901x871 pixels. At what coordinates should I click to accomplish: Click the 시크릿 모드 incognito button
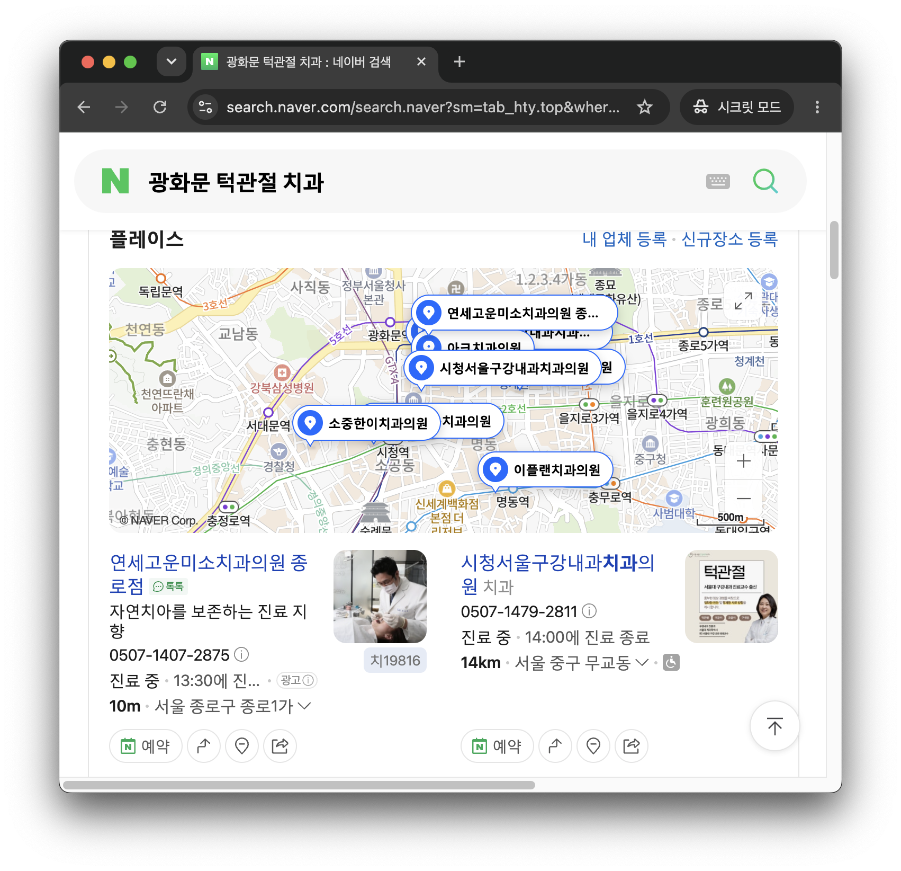point(737,107)
